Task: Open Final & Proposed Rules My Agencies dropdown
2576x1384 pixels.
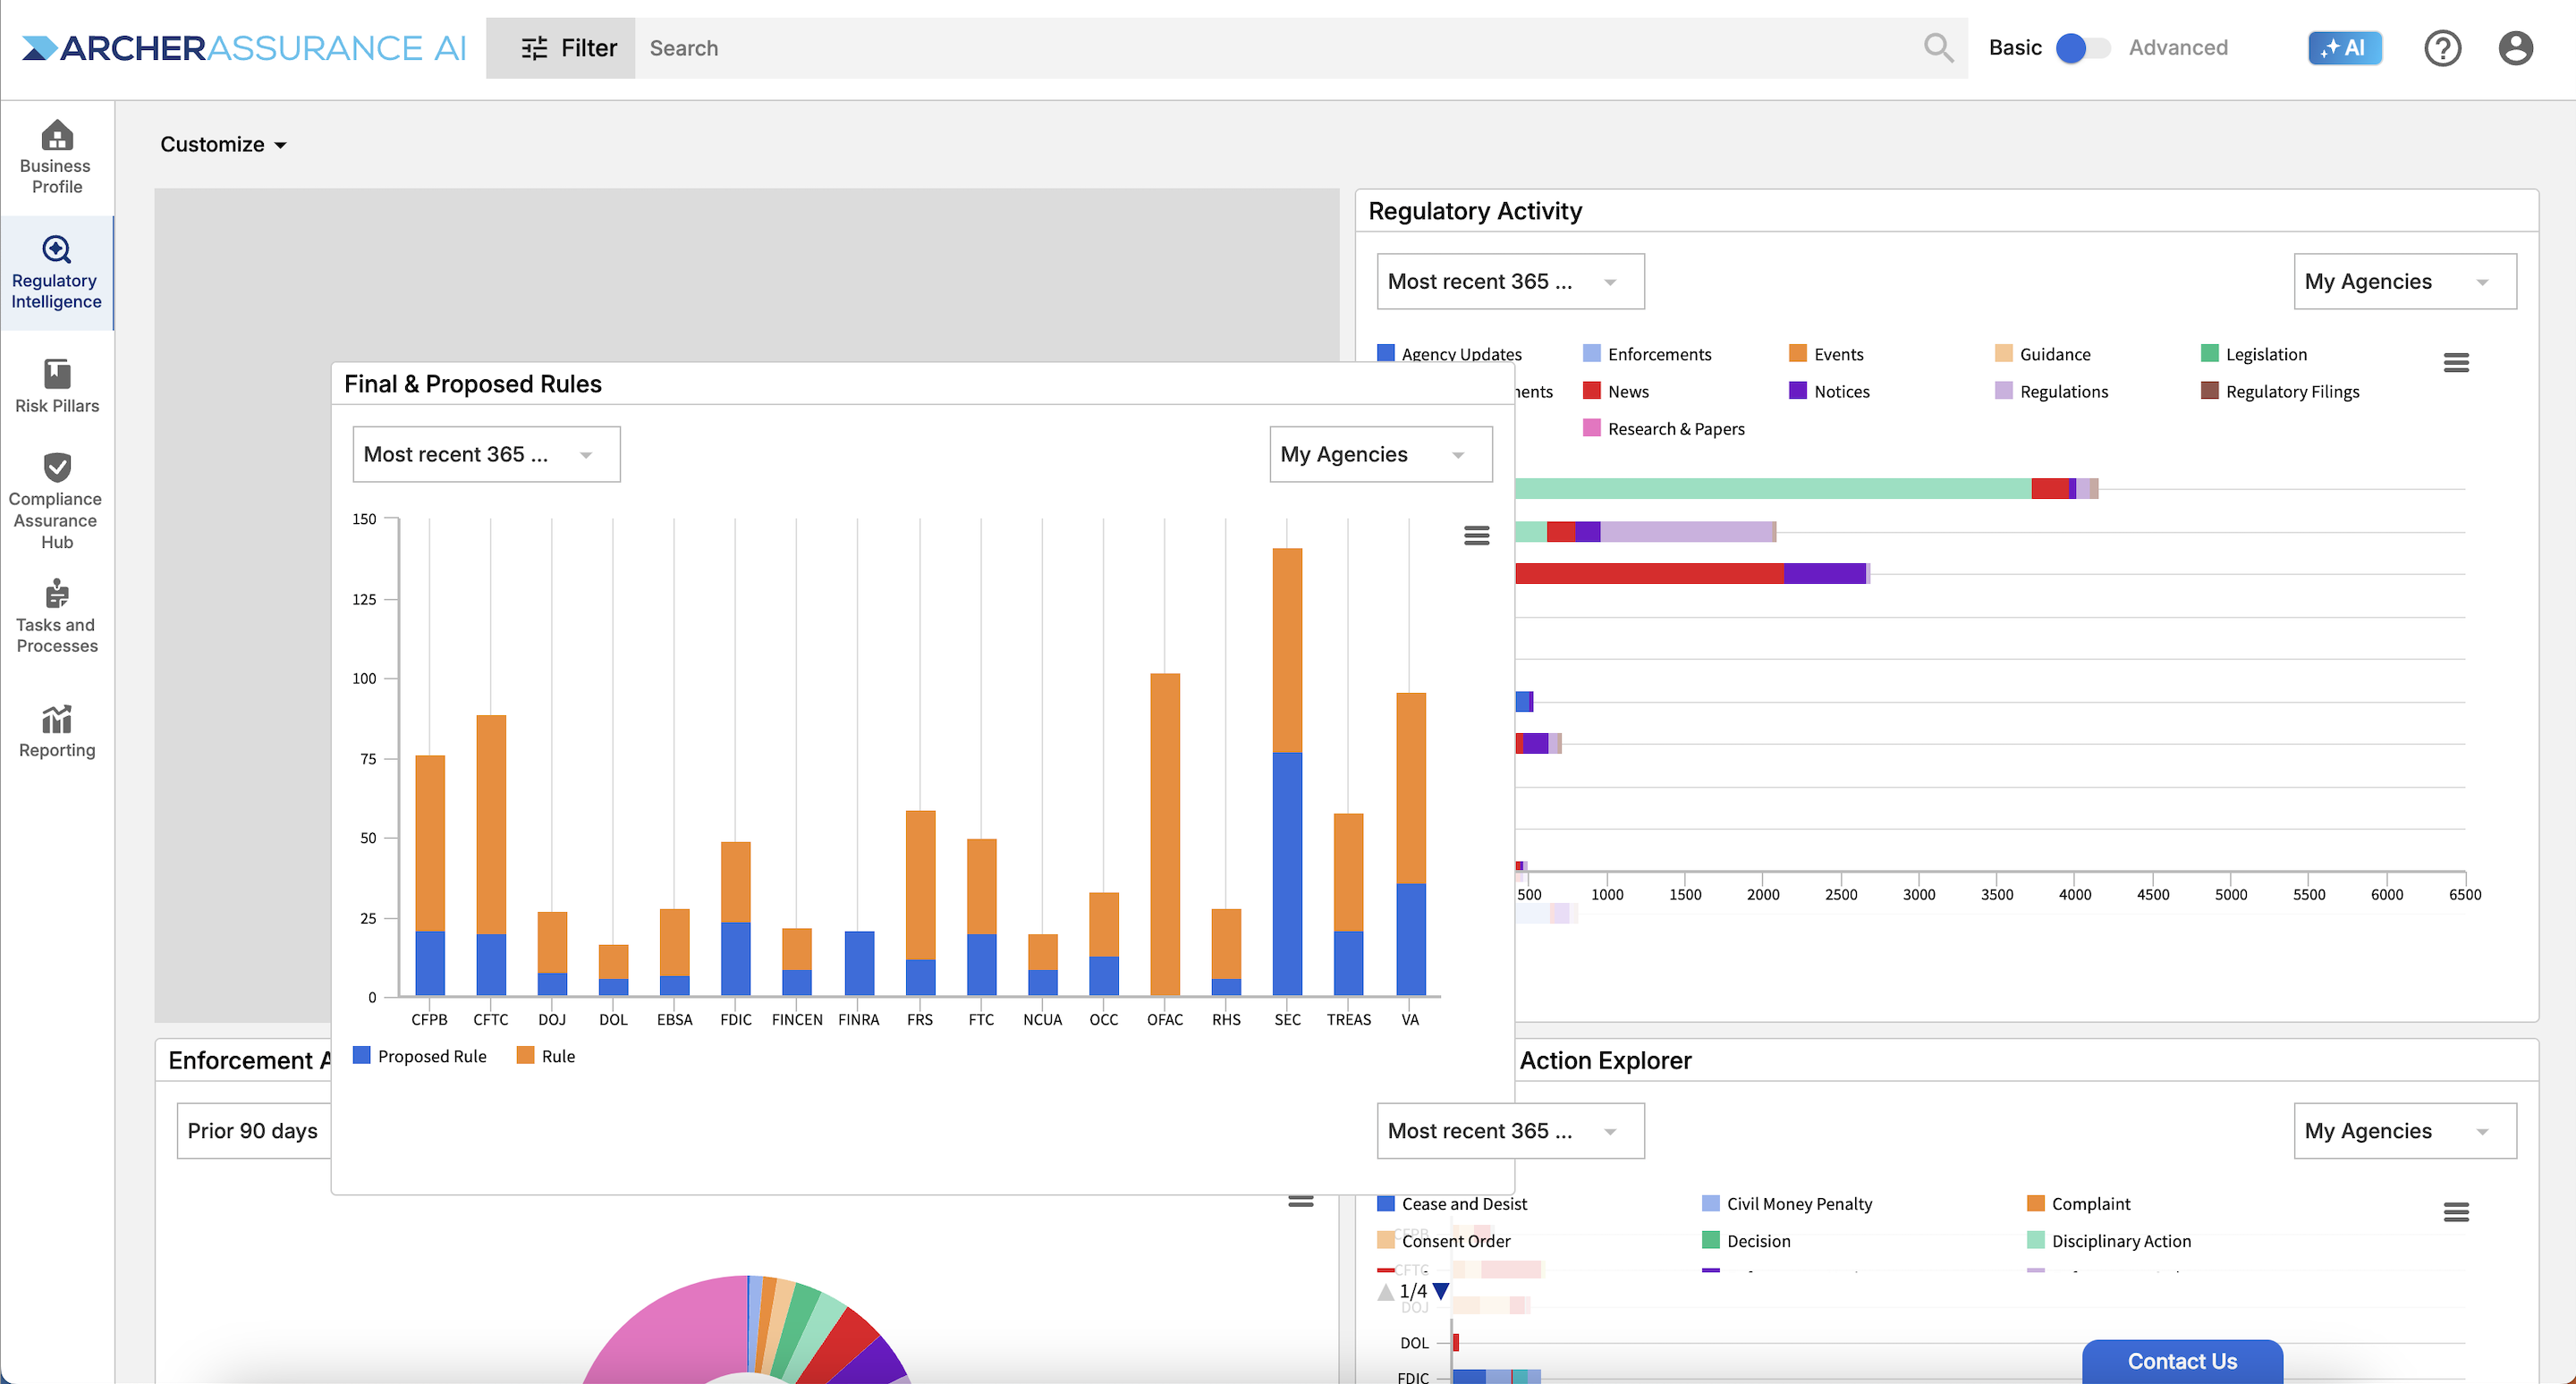Action: (1381, 455)
